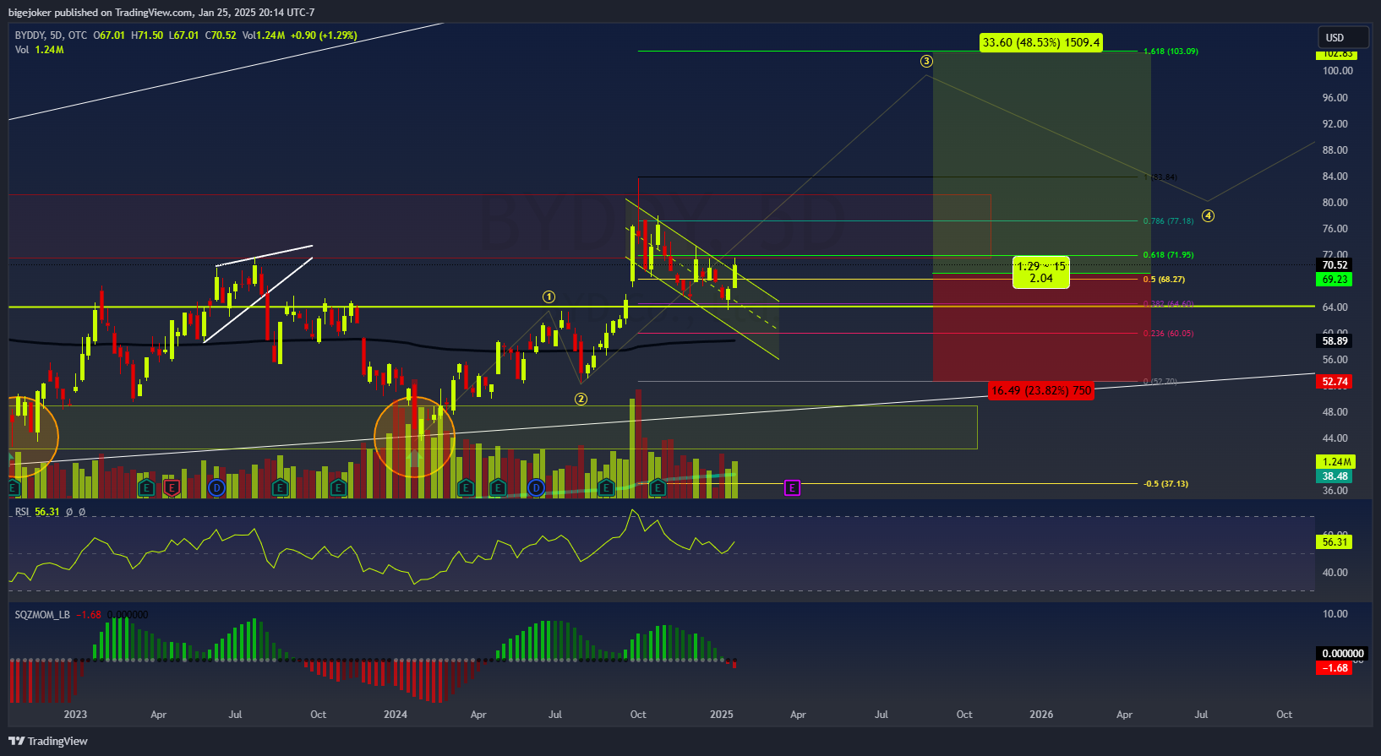Click the 0.000000 momentum zero label

[x=1342, y=654]
